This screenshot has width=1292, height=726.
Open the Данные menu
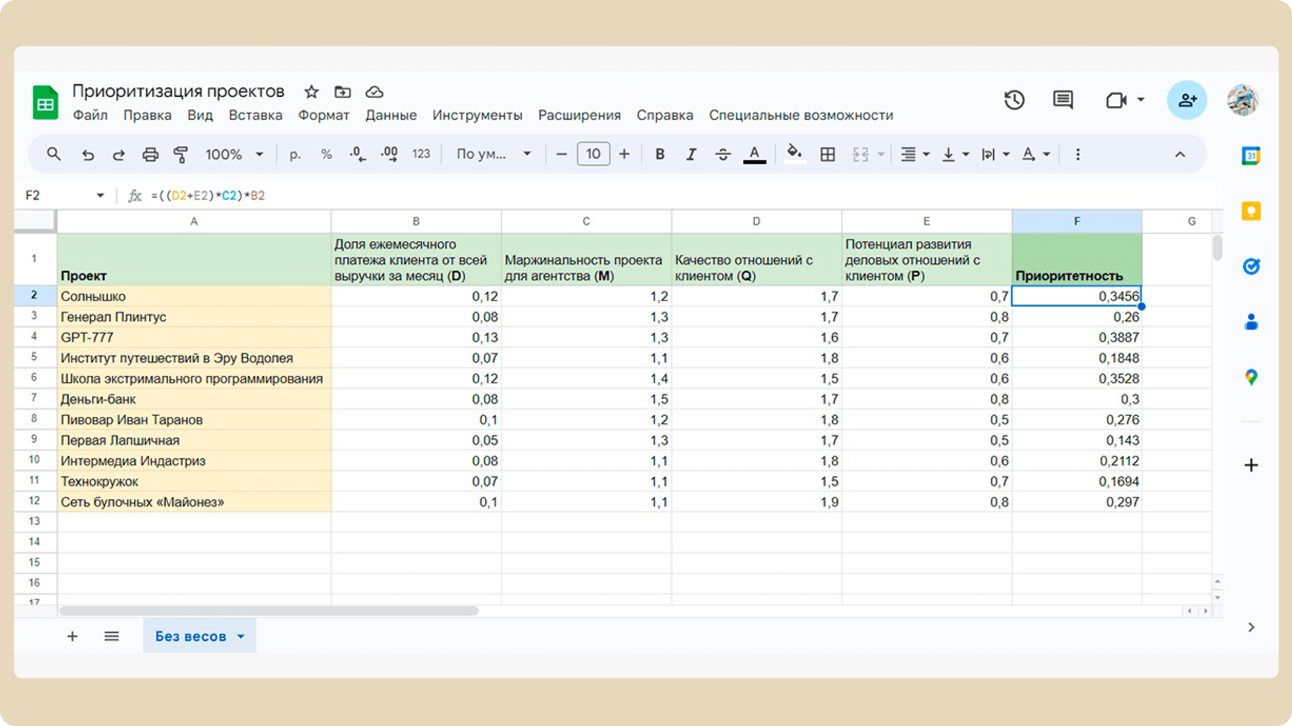391,115
